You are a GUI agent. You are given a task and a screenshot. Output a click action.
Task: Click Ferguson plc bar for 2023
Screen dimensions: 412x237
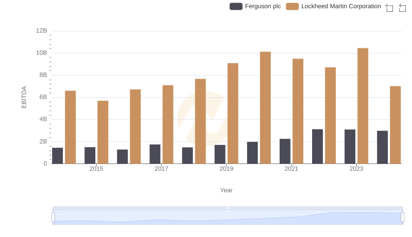(x=350, y=147)
